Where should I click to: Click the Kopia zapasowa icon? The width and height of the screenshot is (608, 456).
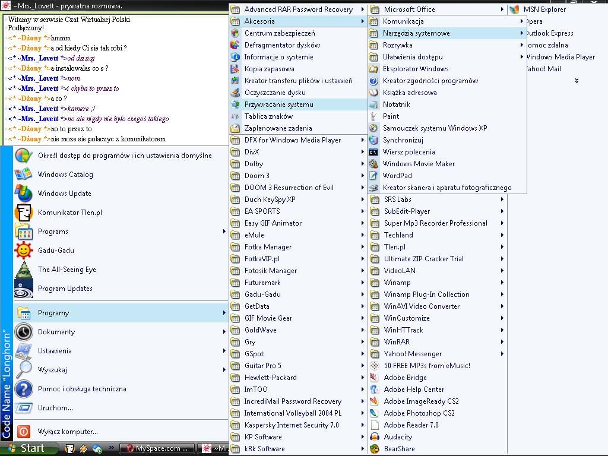pyautogui.click(x=235, y=69)
